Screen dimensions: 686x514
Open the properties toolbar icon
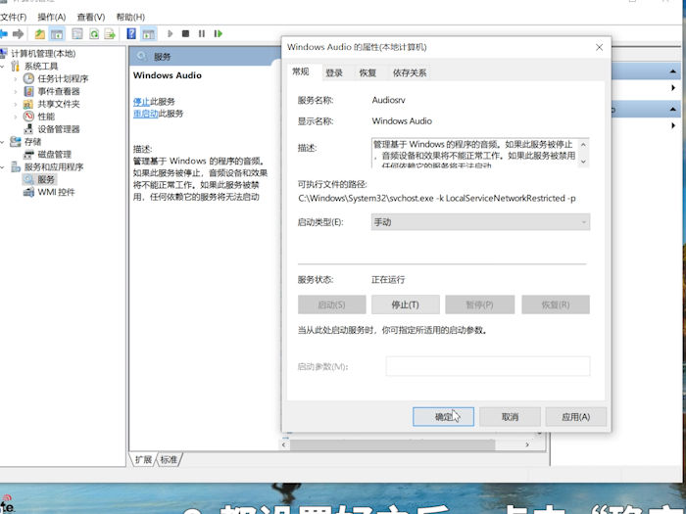77,33
